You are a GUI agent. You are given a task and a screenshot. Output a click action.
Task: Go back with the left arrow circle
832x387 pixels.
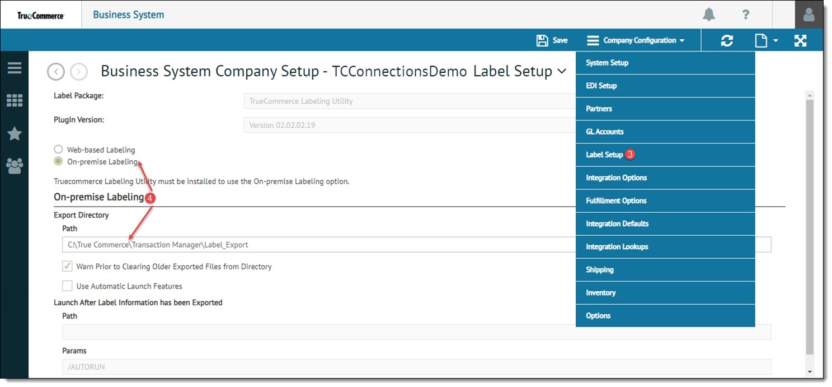point(56,72)
